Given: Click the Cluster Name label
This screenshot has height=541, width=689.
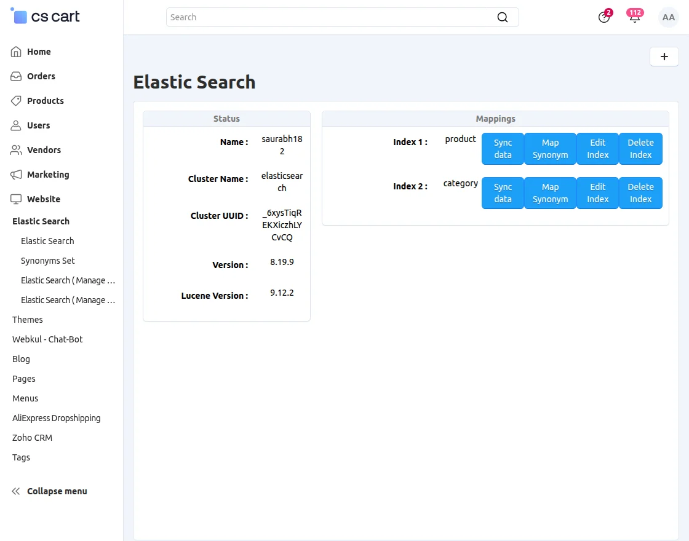Looking at the screenshot, I should [218, 179].
